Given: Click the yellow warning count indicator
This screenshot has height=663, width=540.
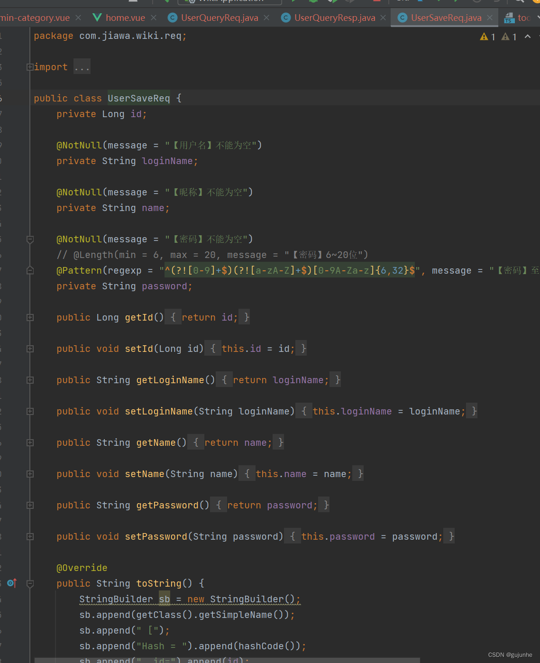Looking at the screenshot, I should click(x=487, y=37).
